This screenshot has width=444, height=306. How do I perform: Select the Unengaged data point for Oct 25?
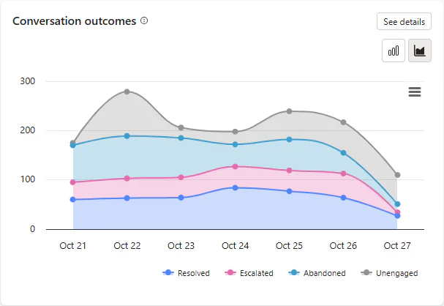click(x=289, y=111)
